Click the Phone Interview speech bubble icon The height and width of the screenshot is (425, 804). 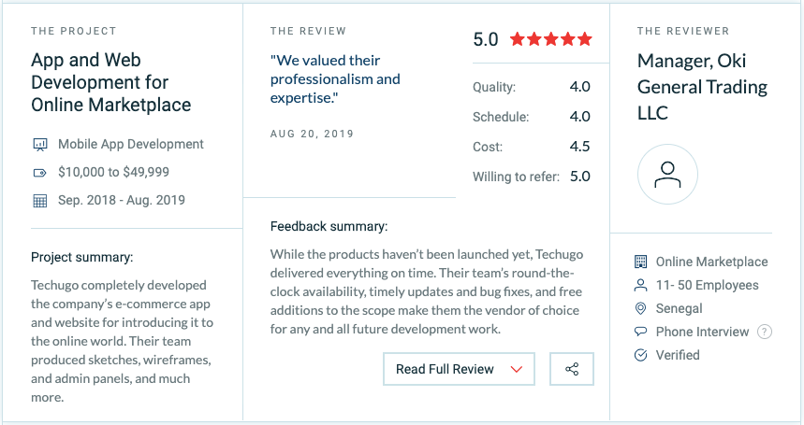641,333
